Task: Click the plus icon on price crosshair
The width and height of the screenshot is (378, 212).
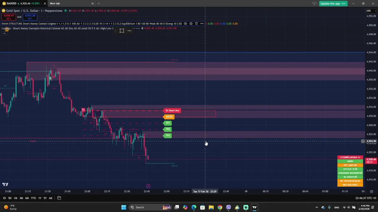Action: pyautogui.click(x=363, y=141)
